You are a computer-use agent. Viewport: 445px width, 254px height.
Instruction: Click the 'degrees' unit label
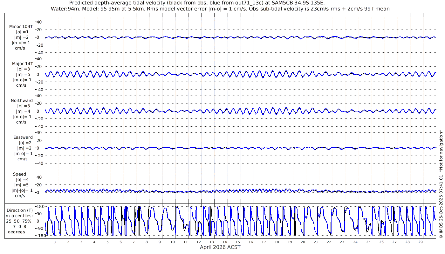(17, 232)
